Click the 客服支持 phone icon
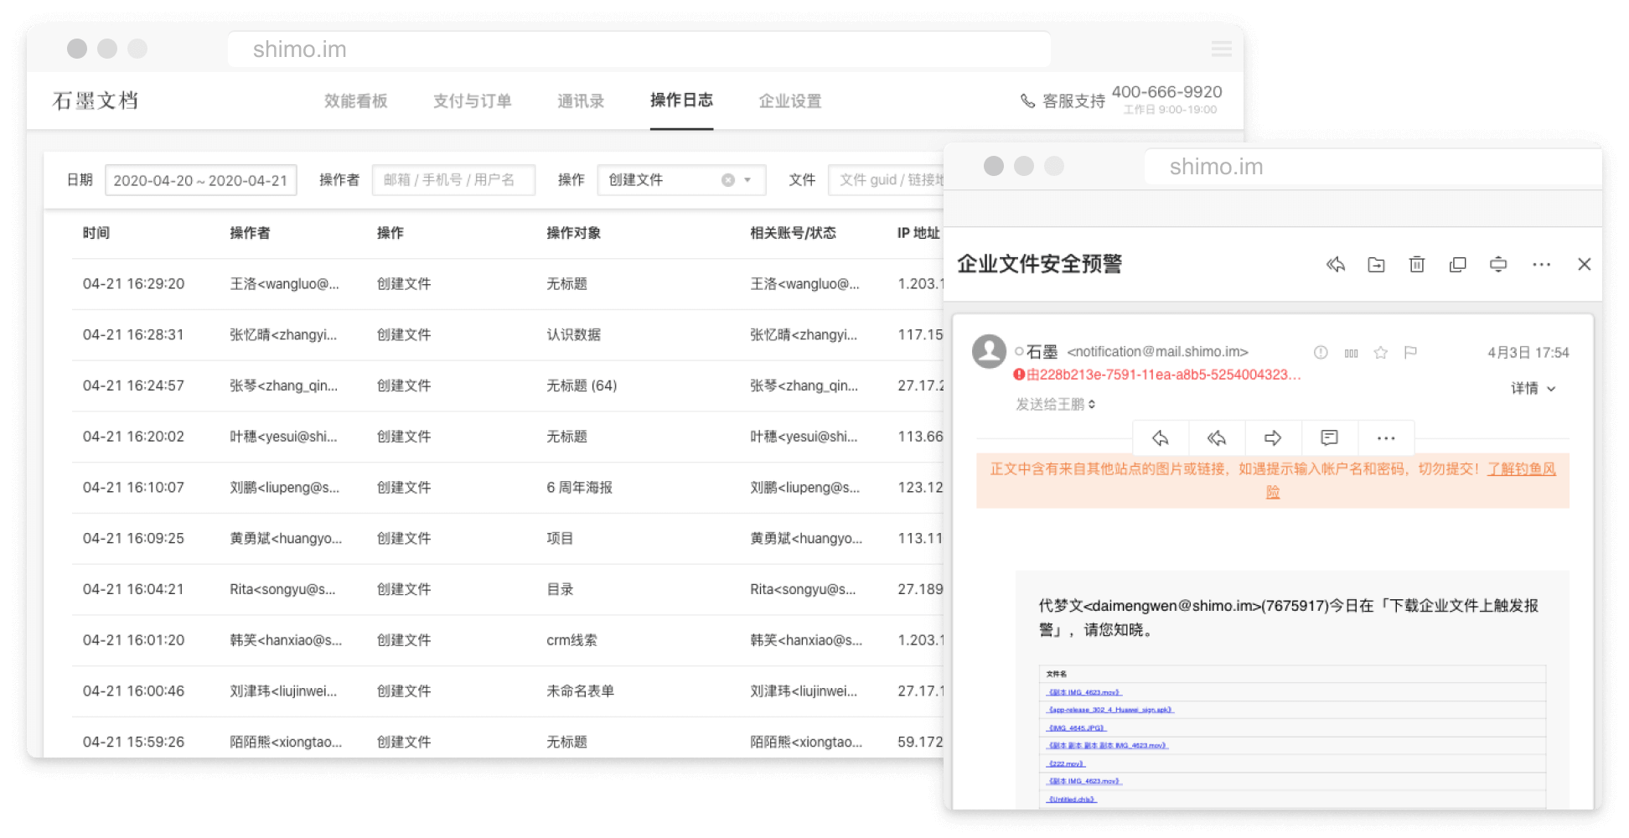This screenshot has width=1629, height=838. (1027, 101)
